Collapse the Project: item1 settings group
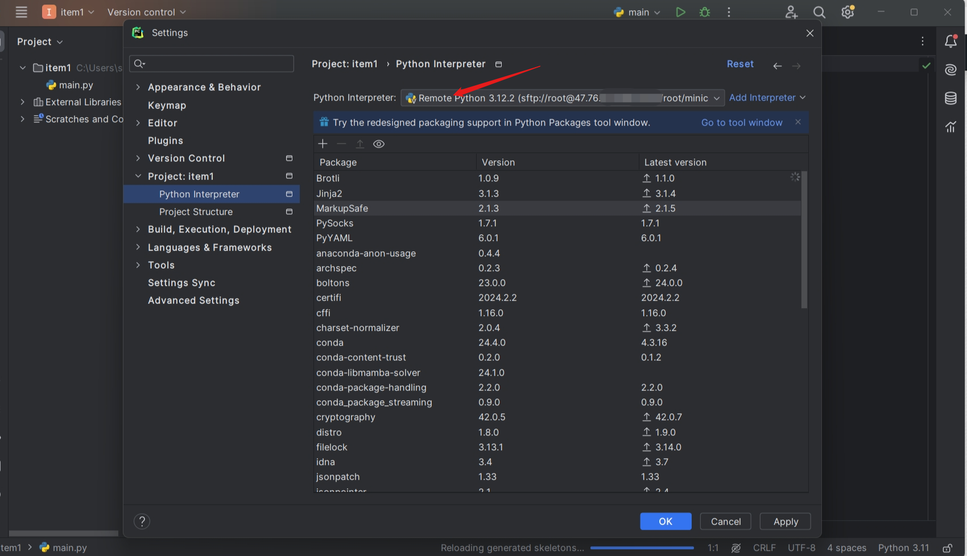The image size is (967, 556). pyautogui.click(x=138, y=176)
